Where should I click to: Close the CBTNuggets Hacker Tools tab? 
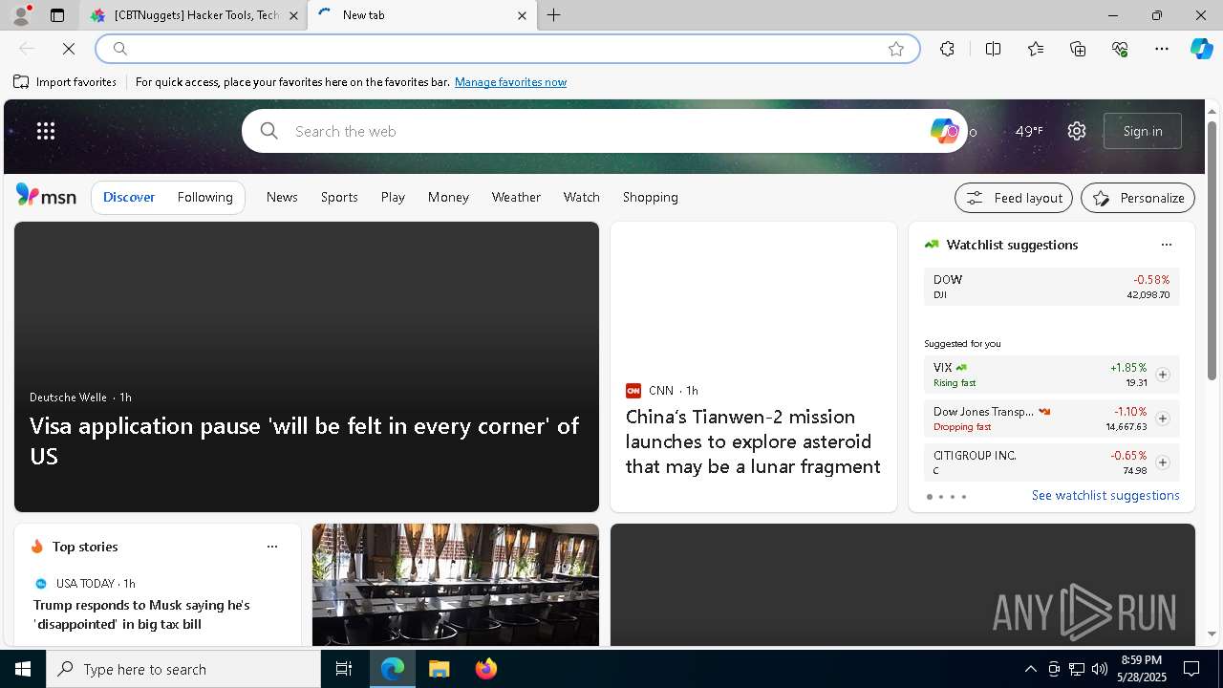(x=293, y=15)
